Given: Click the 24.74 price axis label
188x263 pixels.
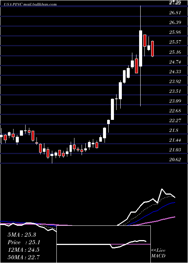Looking at the screenshot, I should pos(175,62).
